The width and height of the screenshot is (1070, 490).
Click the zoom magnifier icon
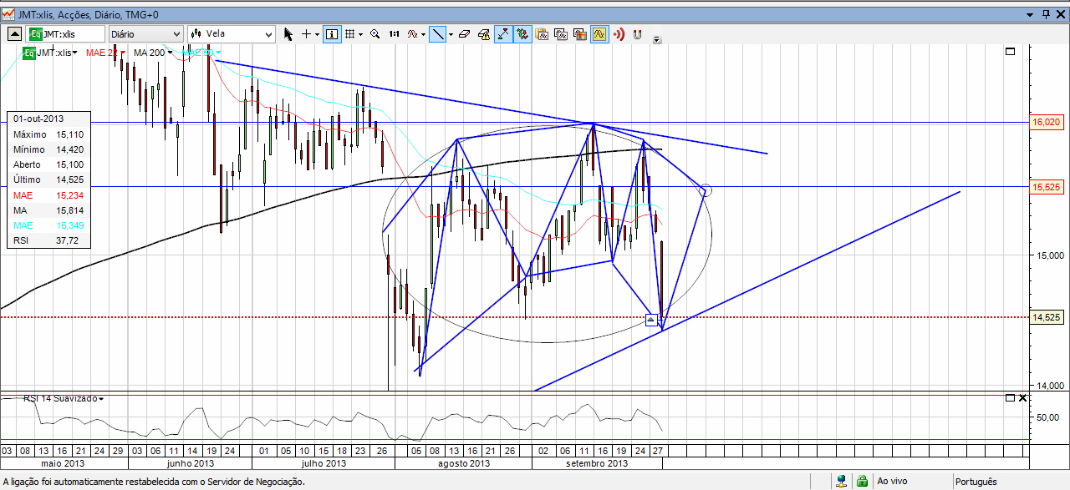[375, 34]
